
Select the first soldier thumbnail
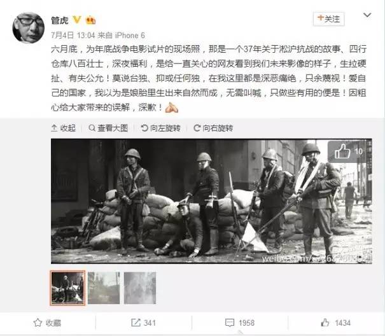pyautogui.click(x=67, y=288)
